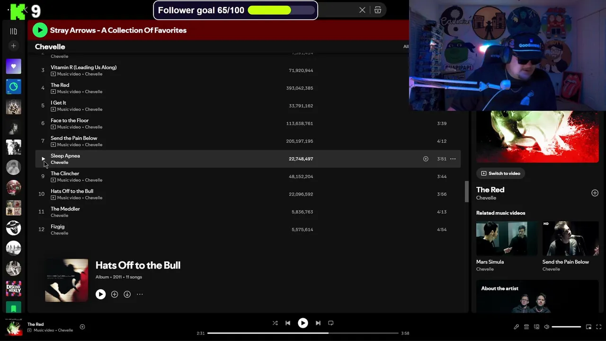Add Sleep Apnea to Liked Songs

(x=426, y=159)
